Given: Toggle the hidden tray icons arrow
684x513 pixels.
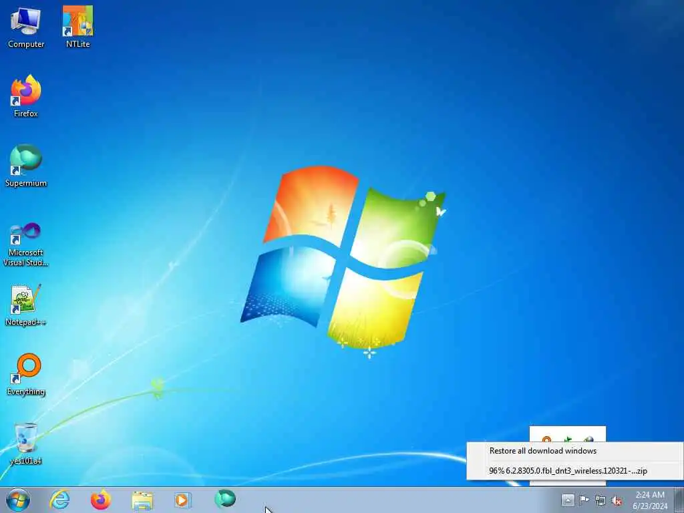Looking at the screenshot, I should click(568, 500).
